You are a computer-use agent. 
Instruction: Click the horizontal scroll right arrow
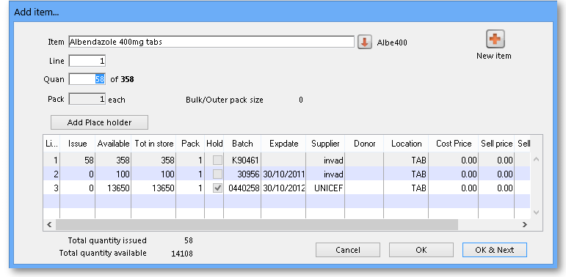click(525, 224)
